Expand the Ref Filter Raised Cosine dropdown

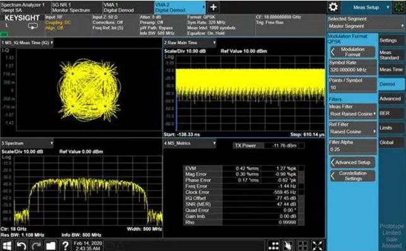pos(352,129)
